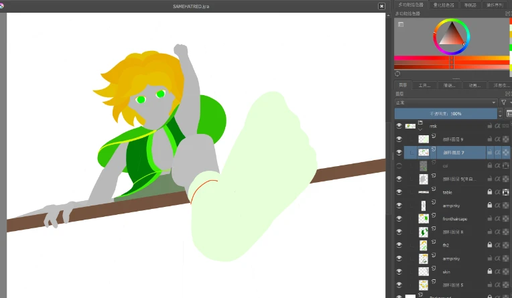Toggle lock on the msk group layer
512x298 pixels.
(x=489, y=126)
